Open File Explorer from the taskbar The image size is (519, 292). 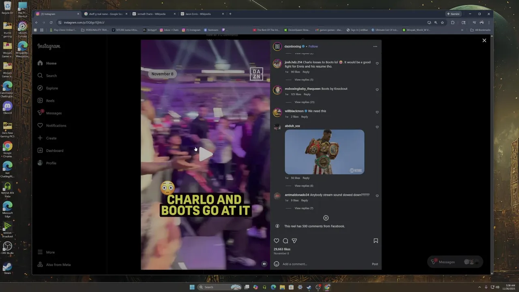pos(282,287)
